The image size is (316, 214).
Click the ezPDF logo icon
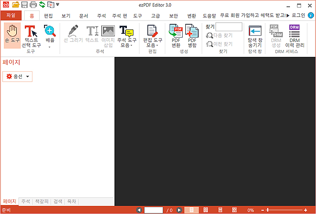click(x=6, y=5)
